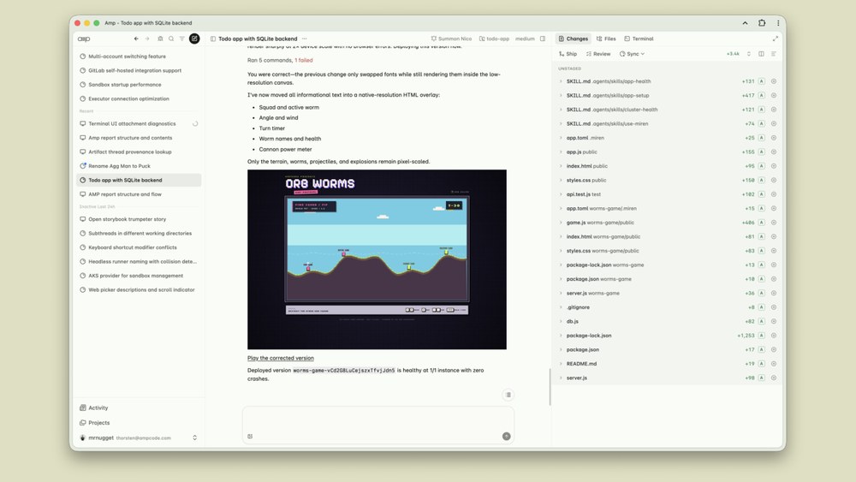This screenshot has width=856, height=482.
Task: Select index.html worms-game/public file row
Action: (667, 237)
